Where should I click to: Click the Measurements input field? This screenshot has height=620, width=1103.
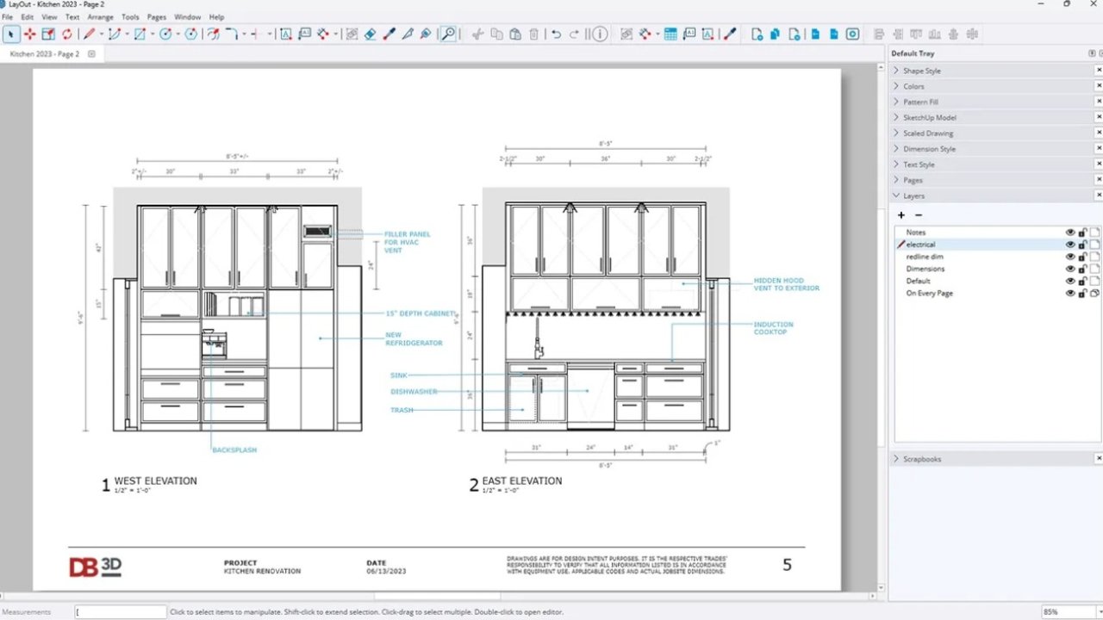[x=121, y=611]
